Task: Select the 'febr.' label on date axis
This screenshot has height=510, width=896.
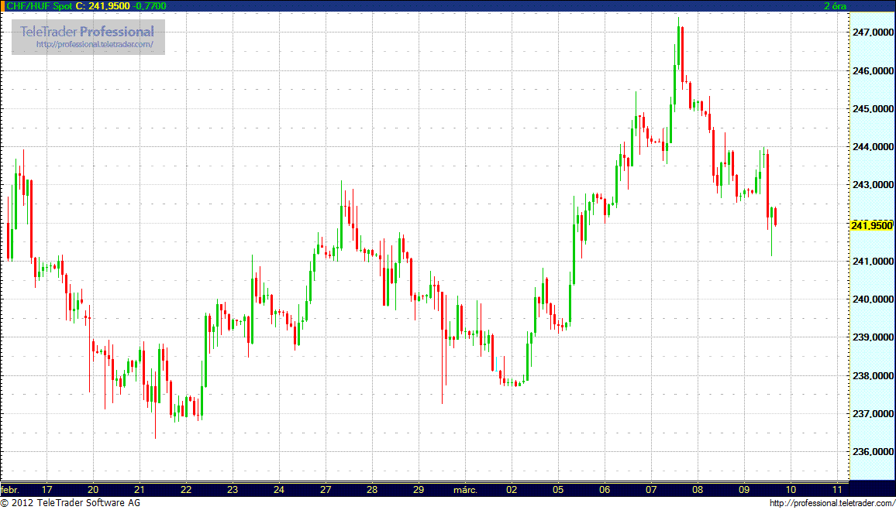Action: coord(12,490)
